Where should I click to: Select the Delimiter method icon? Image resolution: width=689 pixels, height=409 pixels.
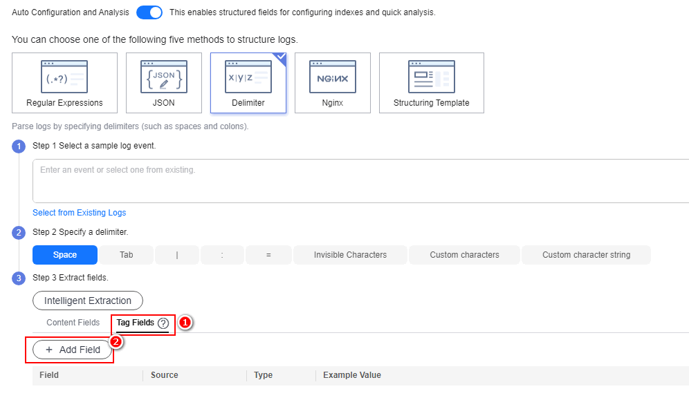[248, 77]
